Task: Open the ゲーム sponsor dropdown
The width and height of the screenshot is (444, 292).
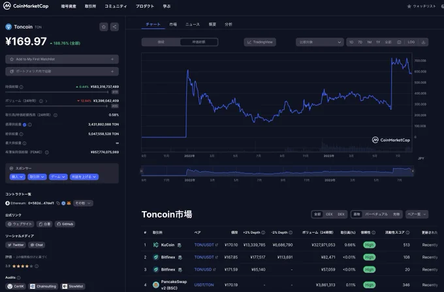Action: (58, 177)
